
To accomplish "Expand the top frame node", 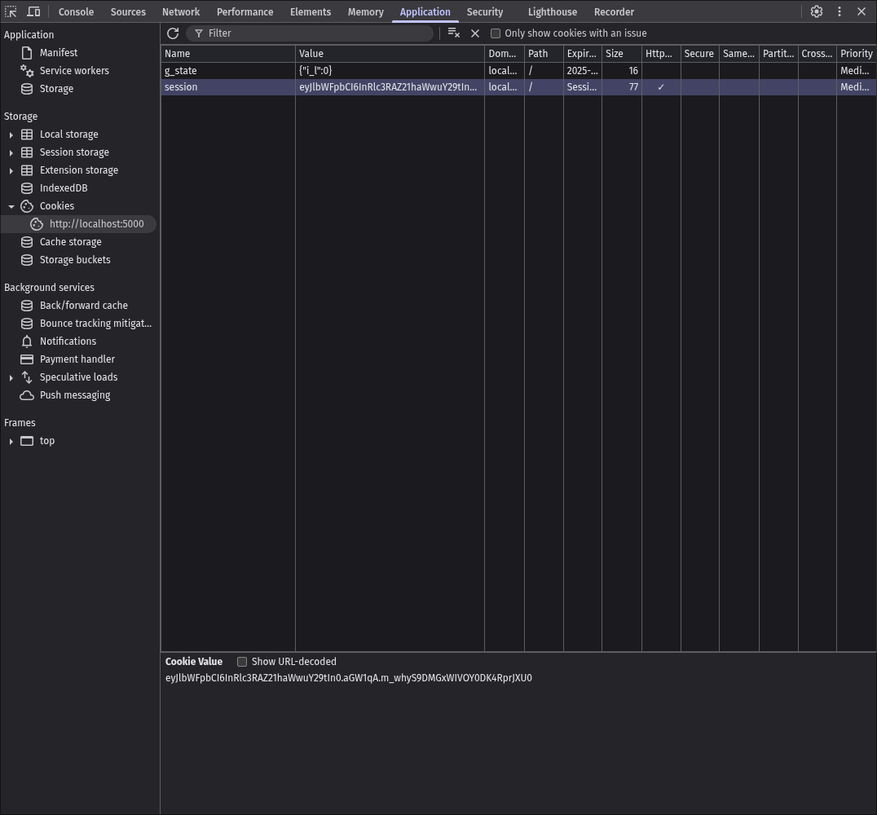I will 11,442.
